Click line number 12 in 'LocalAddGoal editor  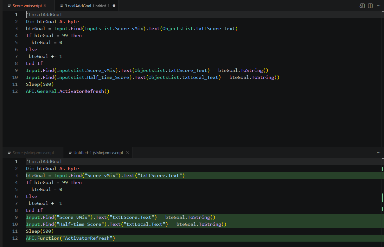[x=15, y=91]
